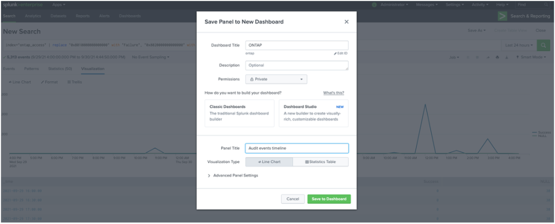Click the Share job arrow icon
Image resolution: width=555 pixels, height=224 pixels.
(x=488, y=57)
